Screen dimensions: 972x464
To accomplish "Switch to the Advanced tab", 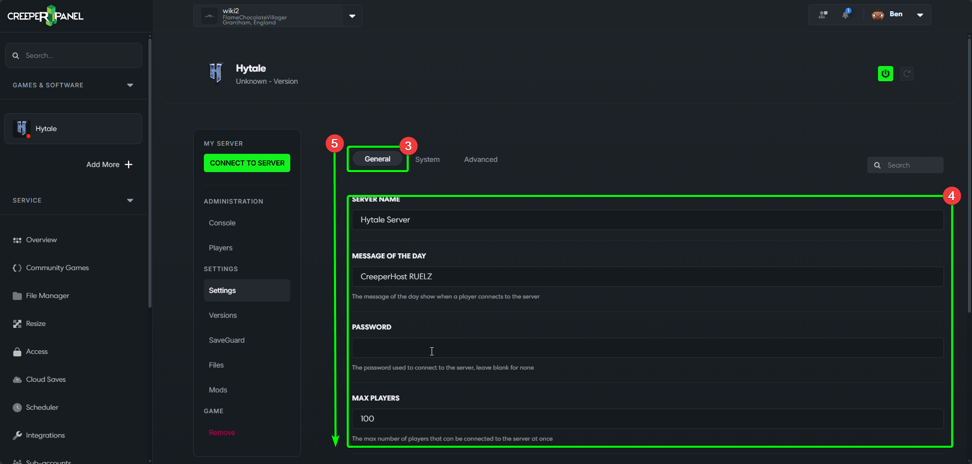I will pyautogui.click(x=480, y=159).
